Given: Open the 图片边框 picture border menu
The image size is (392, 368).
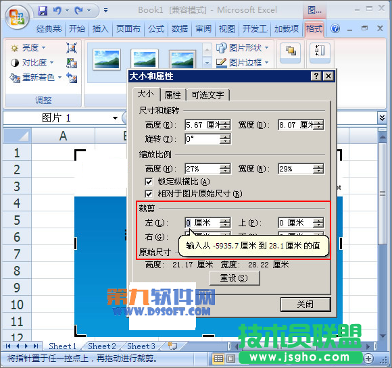Looking at the screenshot, I should click(243, 62).
